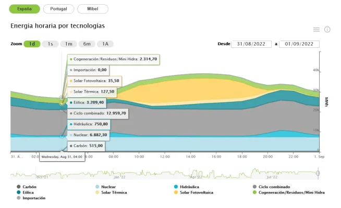Switch to the Mibel tab
Screen dimensions: 341x208
pyautogui.click(x=93, y=9)
